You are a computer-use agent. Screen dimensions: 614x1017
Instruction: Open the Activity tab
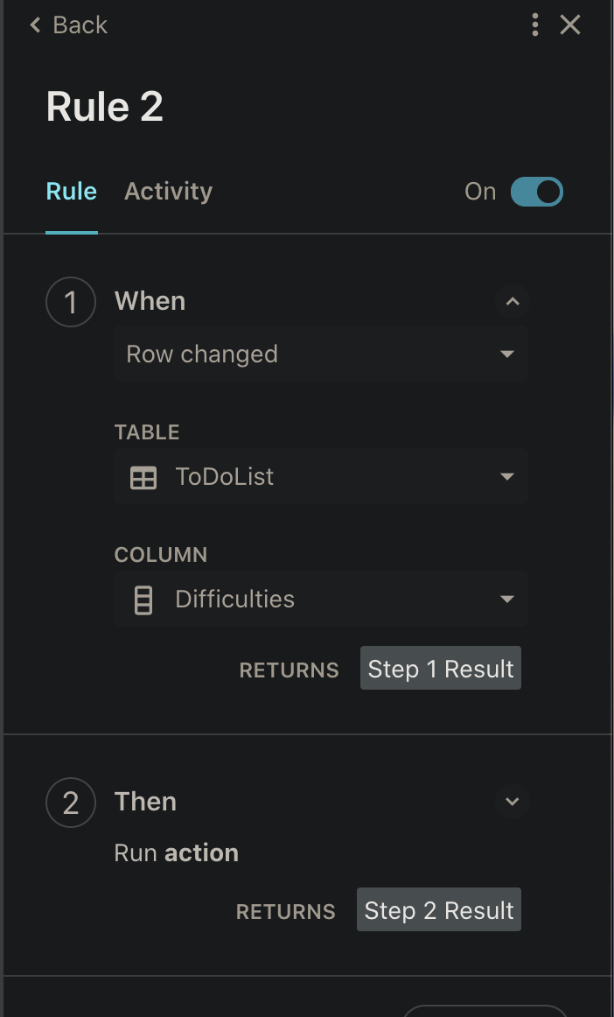coord(168,192)
